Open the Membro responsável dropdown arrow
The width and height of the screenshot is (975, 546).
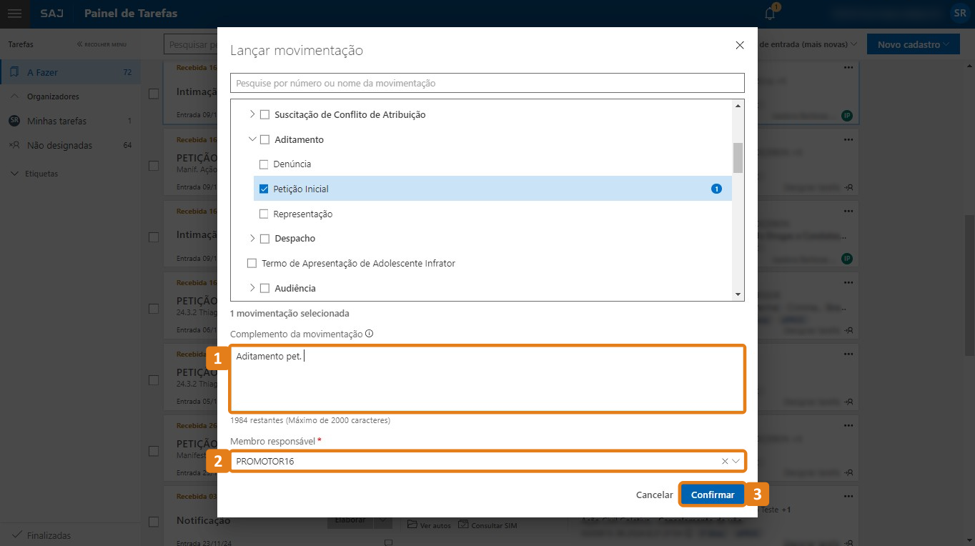point(736,461)
